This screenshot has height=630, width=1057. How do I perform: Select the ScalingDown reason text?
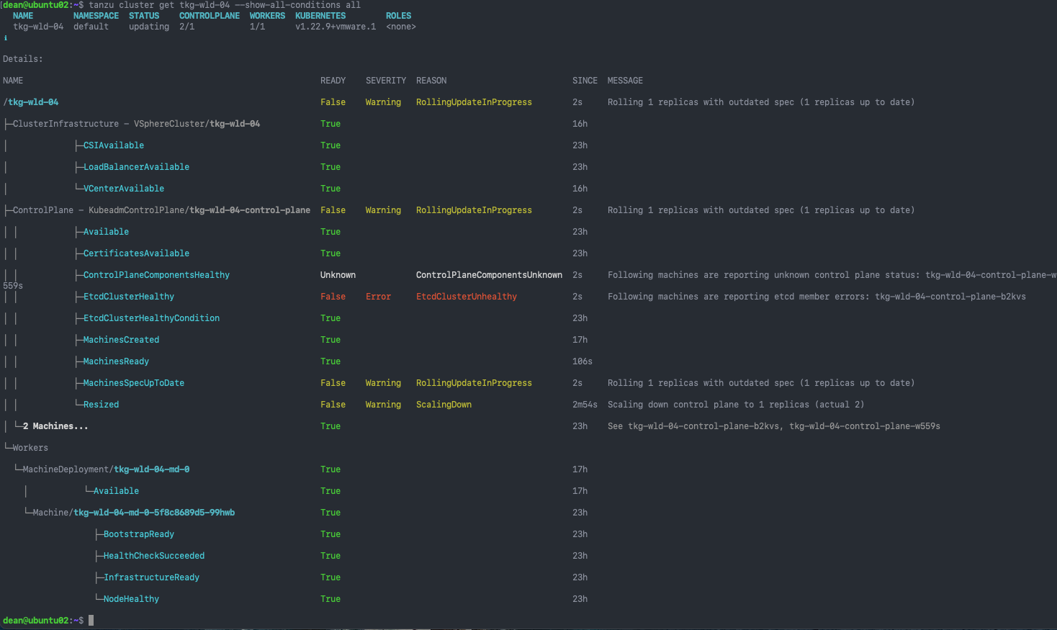(444, 405)
